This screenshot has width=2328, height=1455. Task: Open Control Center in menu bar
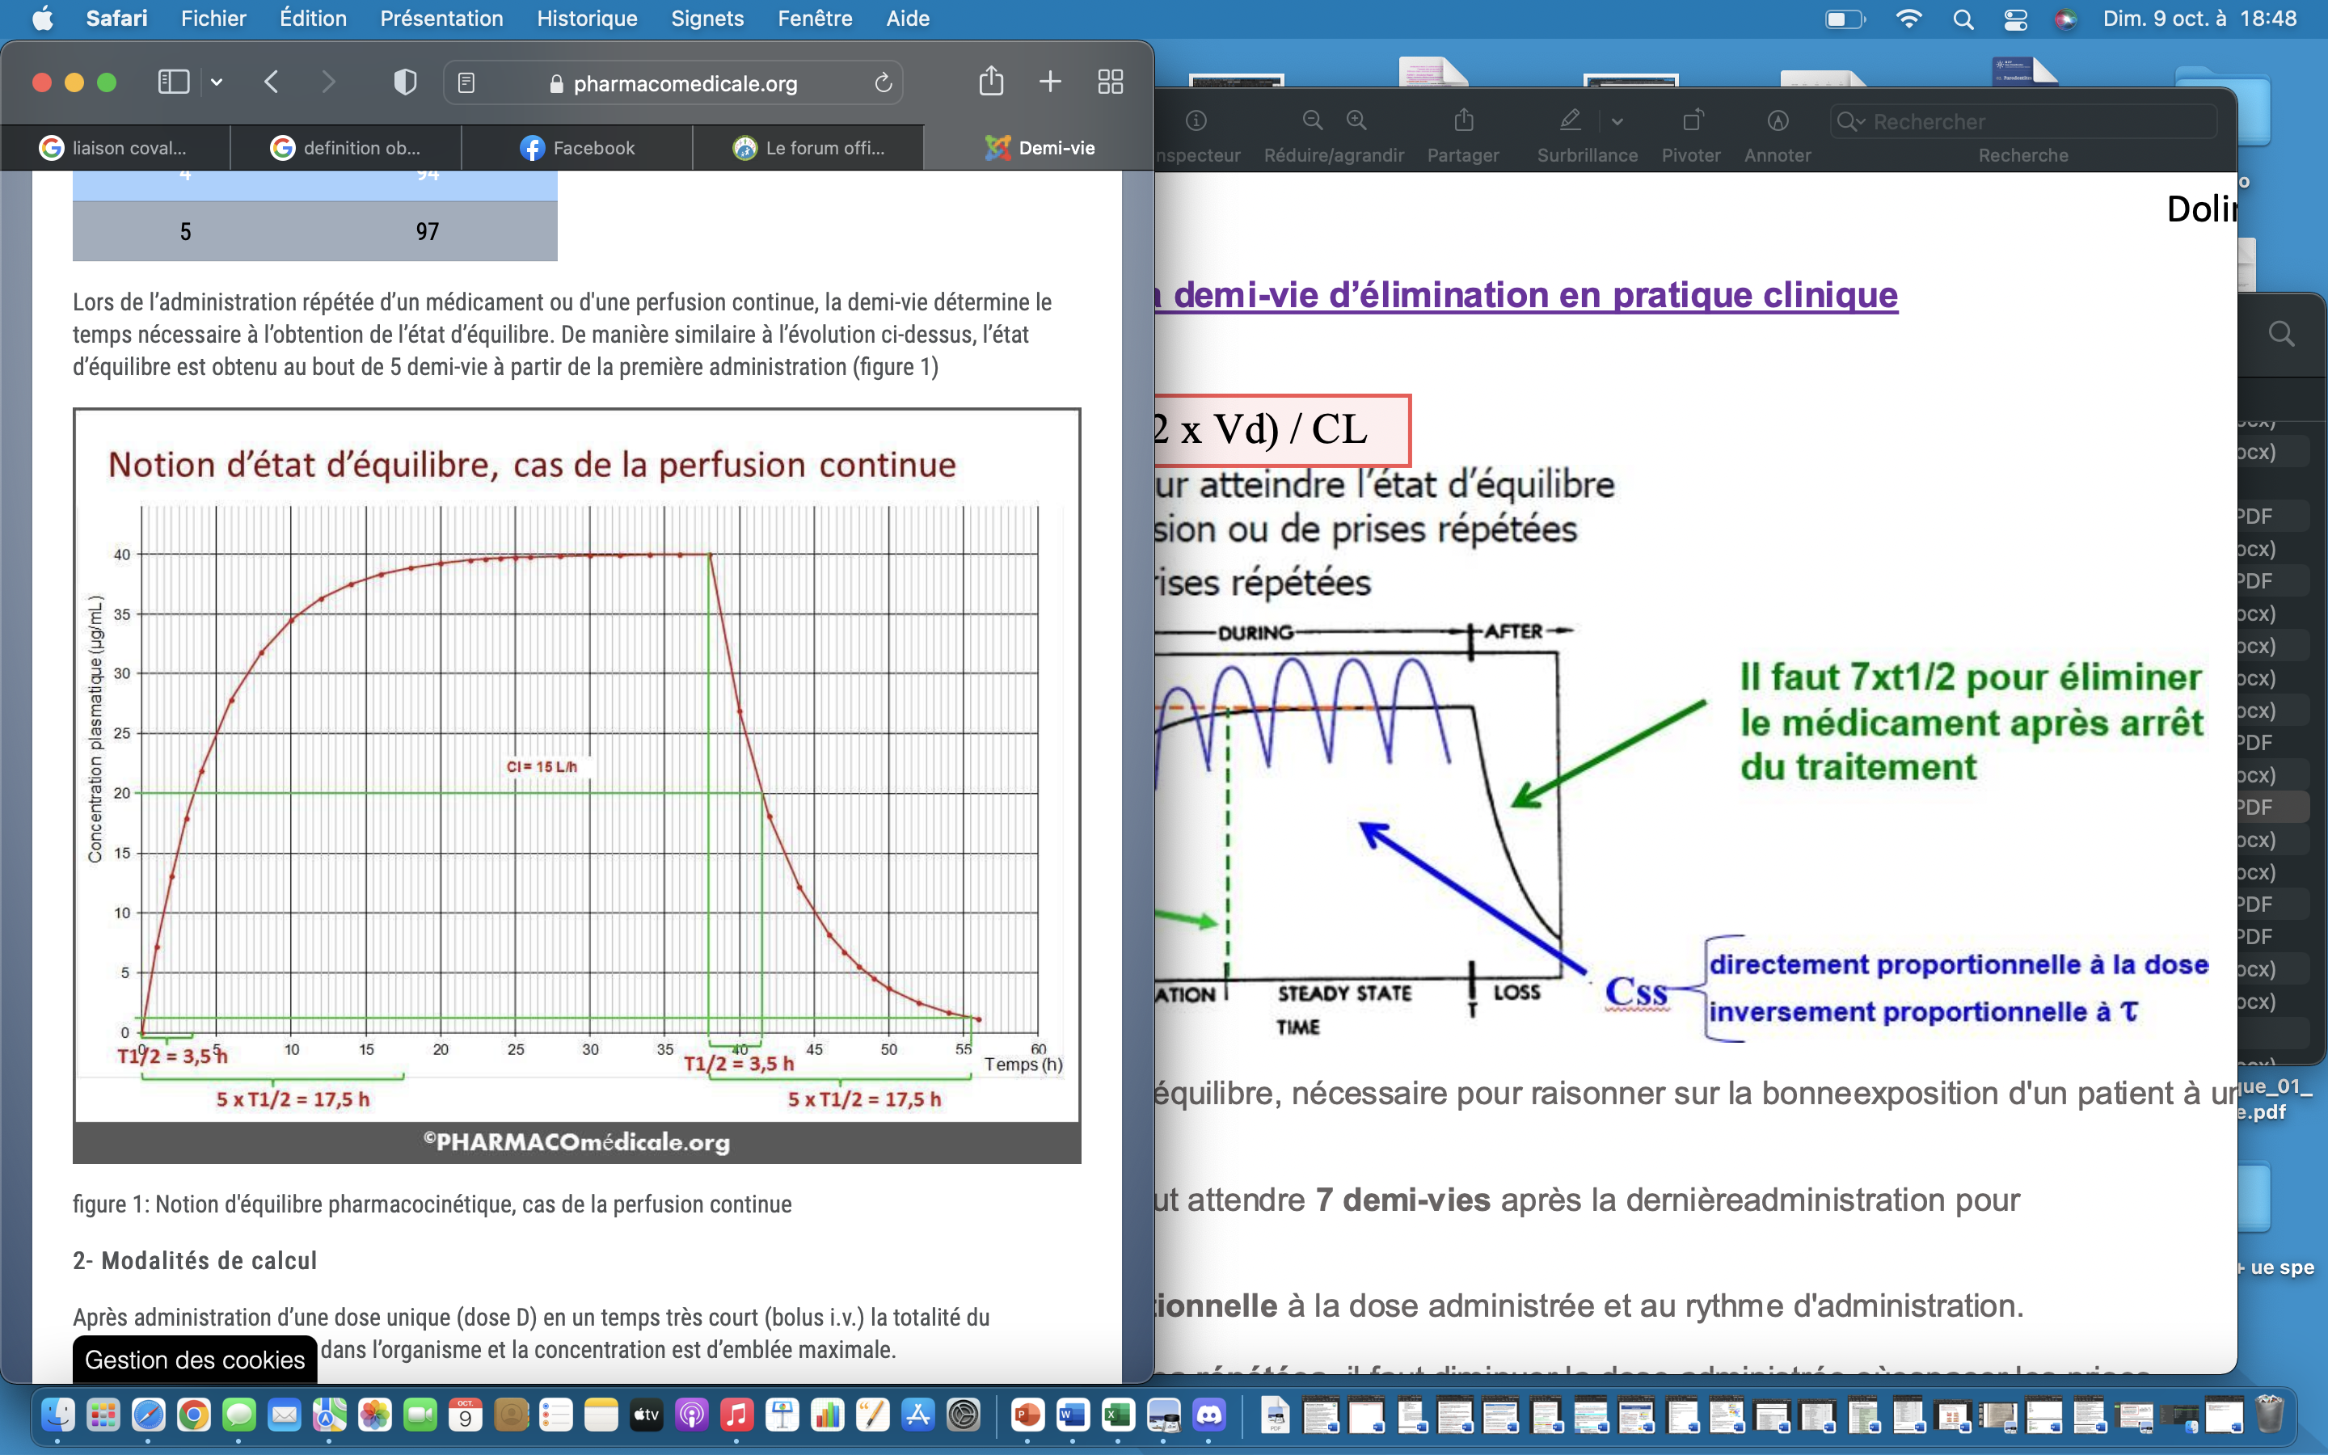pyautogui.click(x=2015, y=19)
